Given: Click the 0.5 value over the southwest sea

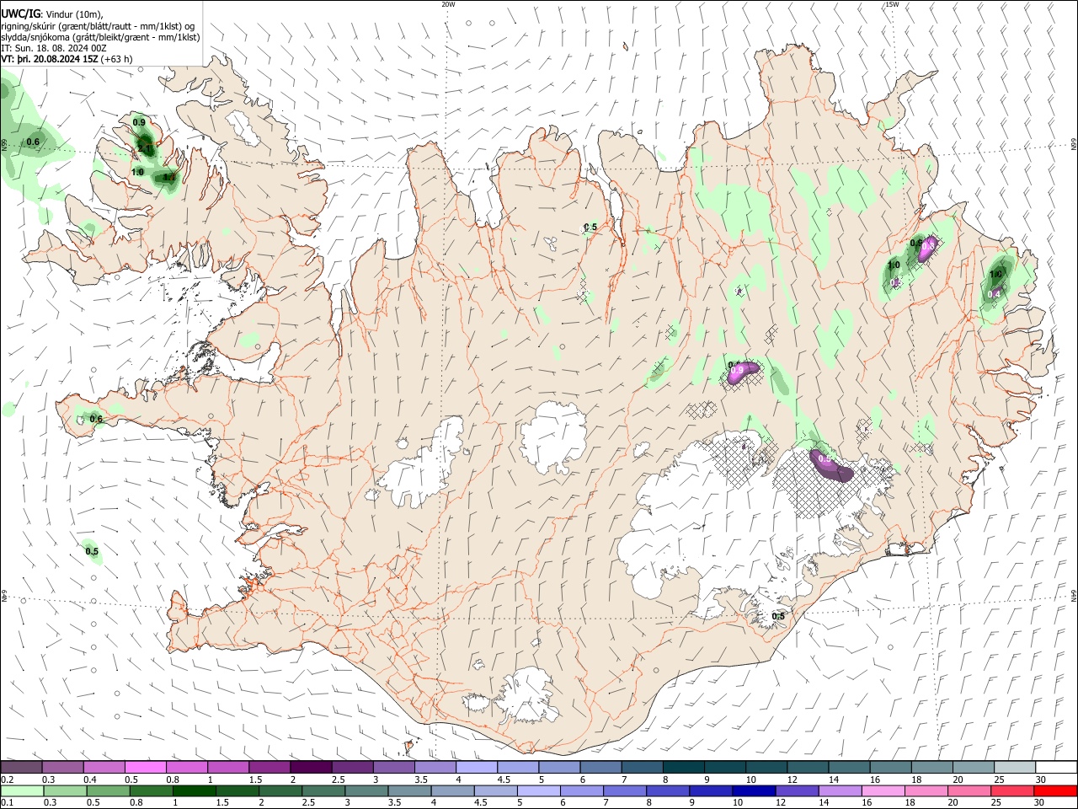Looking at the screenshot, I should (92, 551).
